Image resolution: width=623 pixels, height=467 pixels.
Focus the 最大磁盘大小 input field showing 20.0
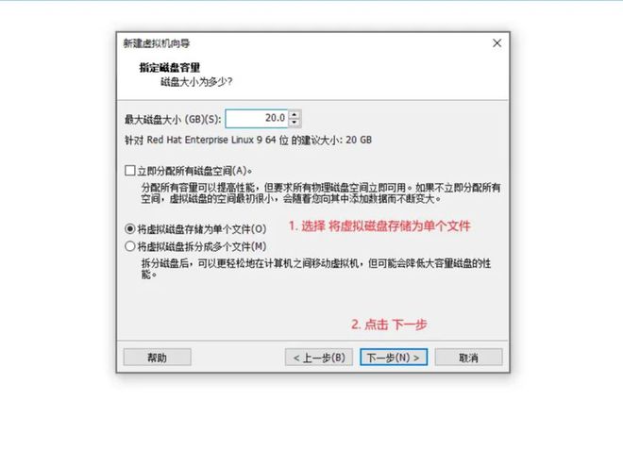257,118
